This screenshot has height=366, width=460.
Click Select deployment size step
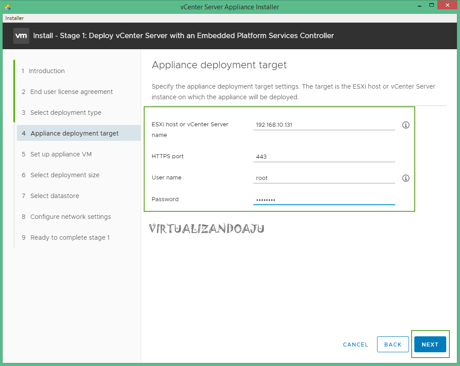pyautogui.click(x=65, y=175)
